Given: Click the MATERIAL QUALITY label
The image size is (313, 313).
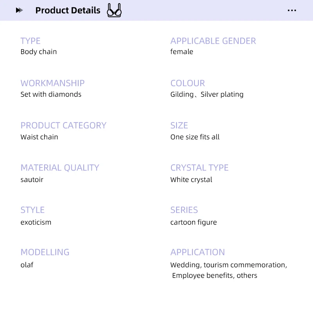Looking at the screenshot, I should [x=60, y=168].
